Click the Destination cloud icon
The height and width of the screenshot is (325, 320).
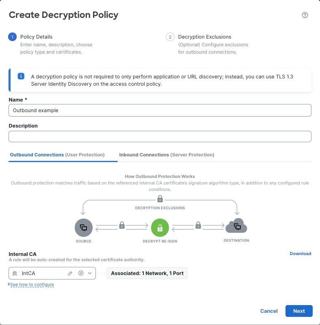[236, 227]
